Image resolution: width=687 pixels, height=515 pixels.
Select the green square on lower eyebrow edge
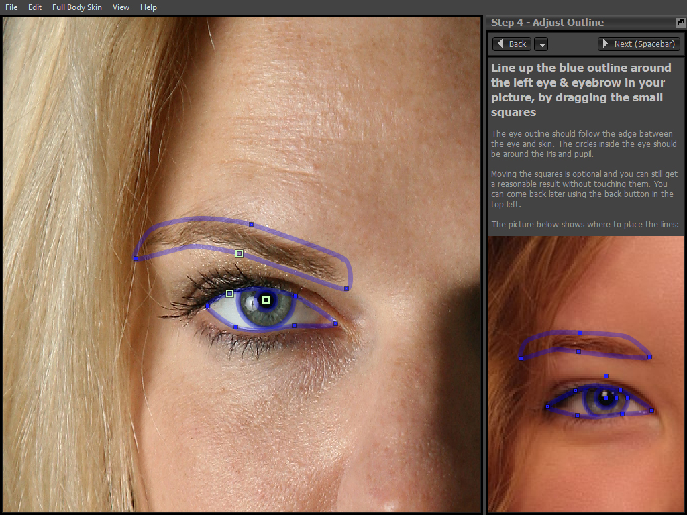coord(239,253)
